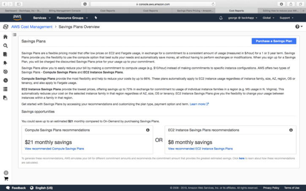This screenshot has width=306, height=191.
Task: Open the Learn more link
Action: tap(199, 104)
